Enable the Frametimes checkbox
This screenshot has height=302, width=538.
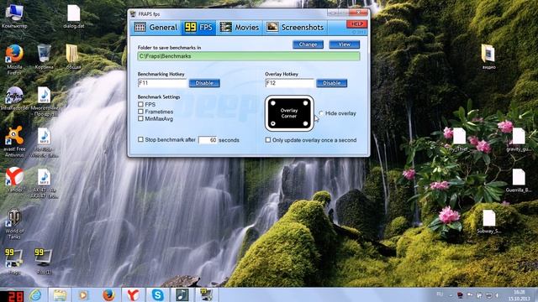click(140, 112)
